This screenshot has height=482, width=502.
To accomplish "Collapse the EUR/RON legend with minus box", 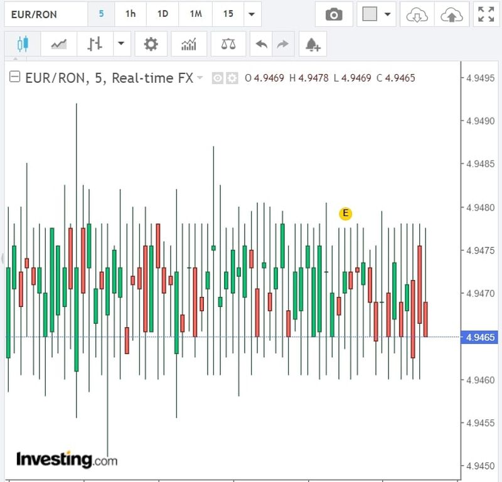I will click(x=15, y=78).
